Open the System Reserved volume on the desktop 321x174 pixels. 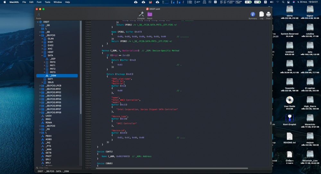[290, 30]
